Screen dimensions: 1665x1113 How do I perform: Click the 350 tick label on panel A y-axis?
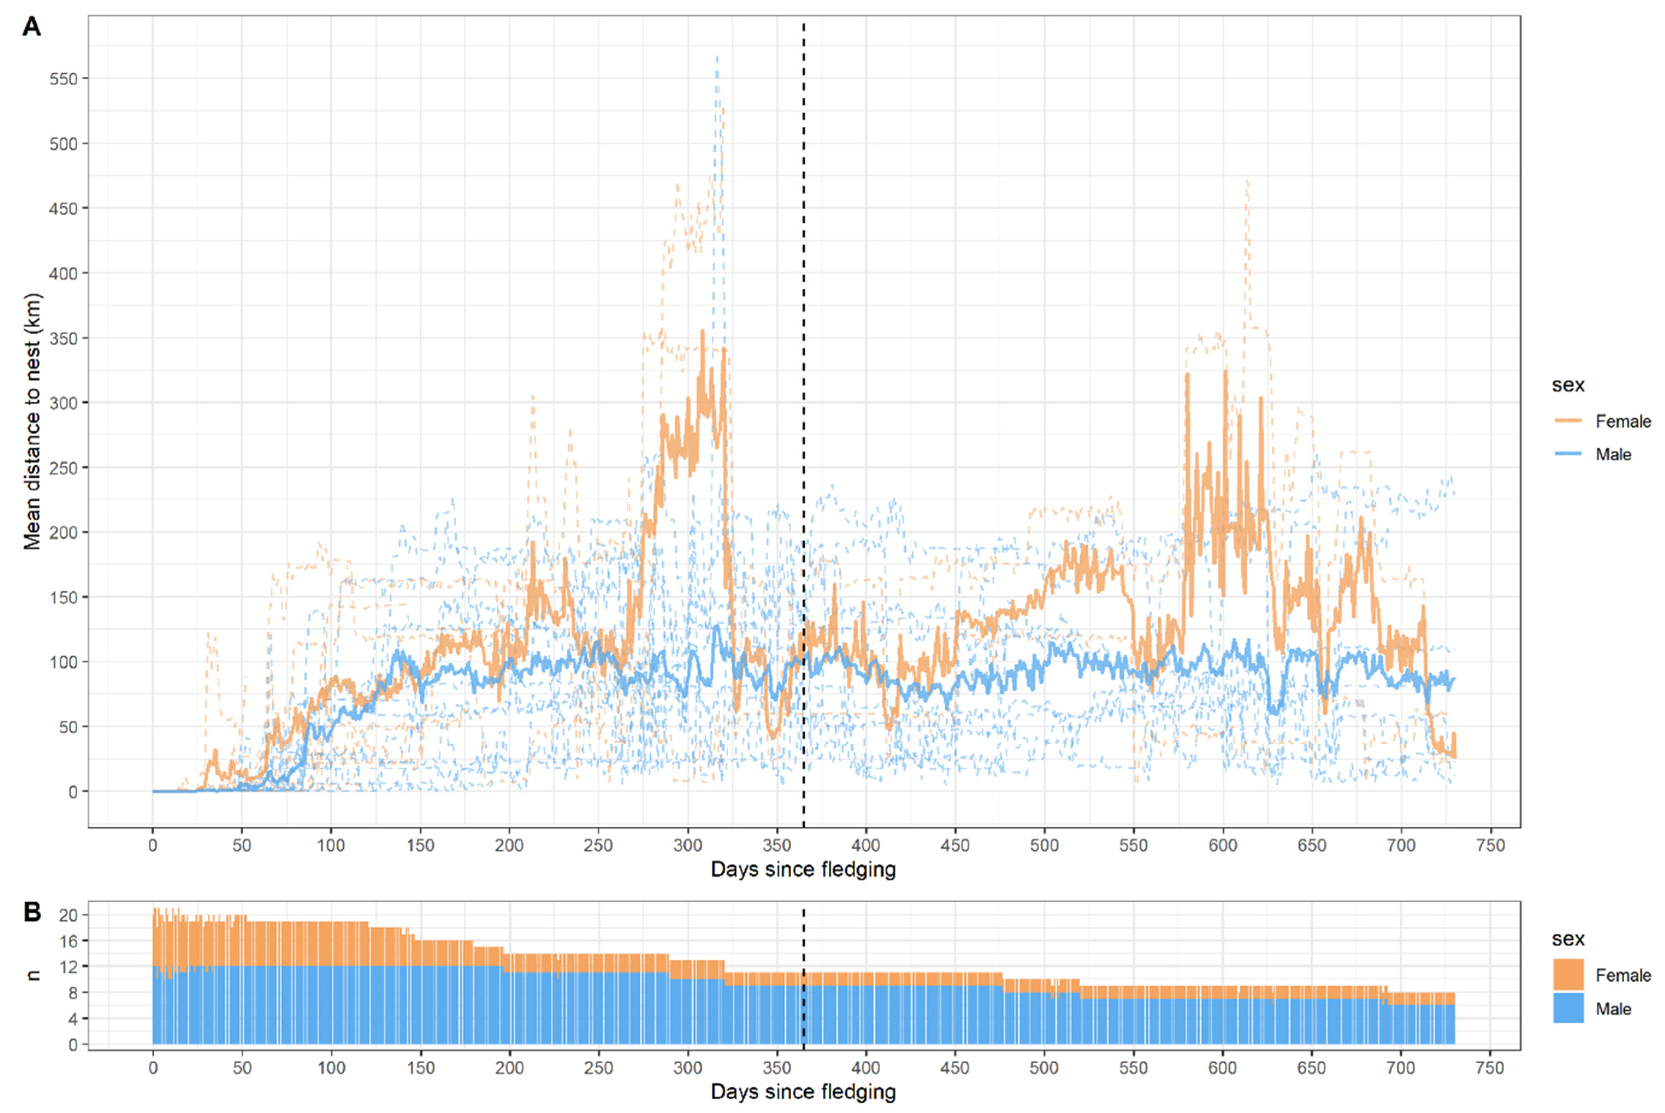63,338
